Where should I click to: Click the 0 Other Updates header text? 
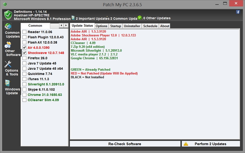(157, 18)
